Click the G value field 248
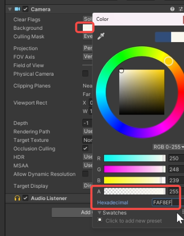 (176, 169)
